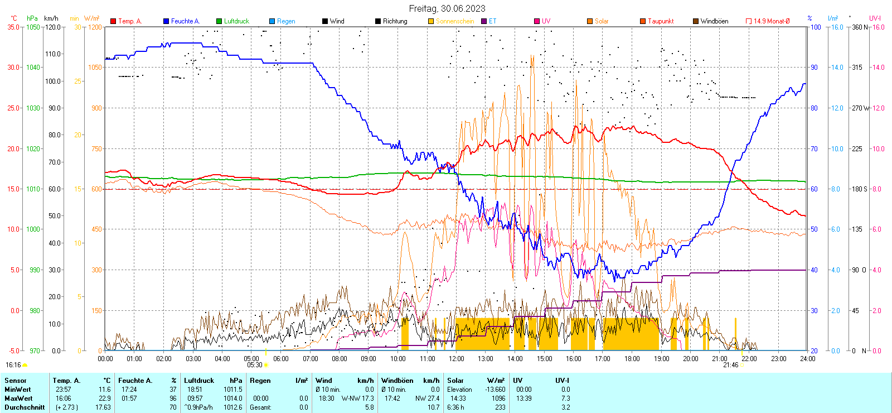Toggle the orange Solar legend box

590,21
